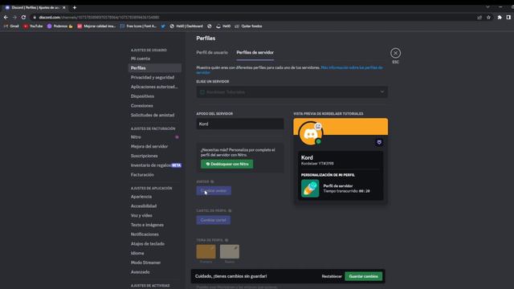Open the YouTube bookmark
The width and height of the screenshot is (514, 289).
(x=33, y=26)
